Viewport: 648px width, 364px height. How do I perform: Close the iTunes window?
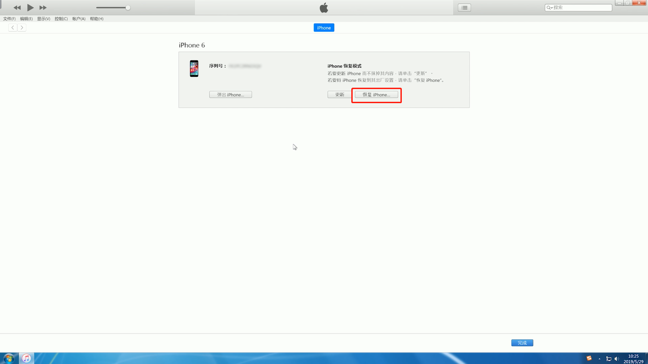[638, 3]
